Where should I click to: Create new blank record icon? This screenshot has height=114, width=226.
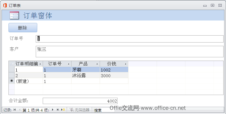pyautogui.click(x=63, y=110)
